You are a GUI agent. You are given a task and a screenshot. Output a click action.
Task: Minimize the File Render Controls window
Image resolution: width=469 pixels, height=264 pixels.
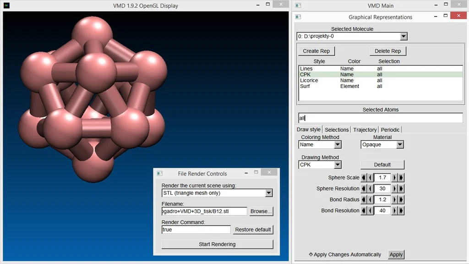(246, 173)
